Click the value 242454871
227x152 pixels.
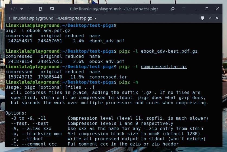pyautogui.click(x=20, y=41)
